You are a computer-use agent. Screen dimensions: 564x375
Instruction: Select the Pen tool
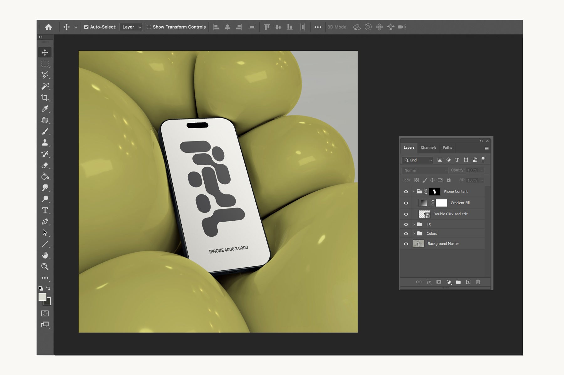click(45, 222)
